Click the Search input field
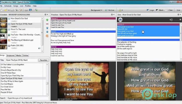Viewport: 182px width, 104px height. coord(28,98)
